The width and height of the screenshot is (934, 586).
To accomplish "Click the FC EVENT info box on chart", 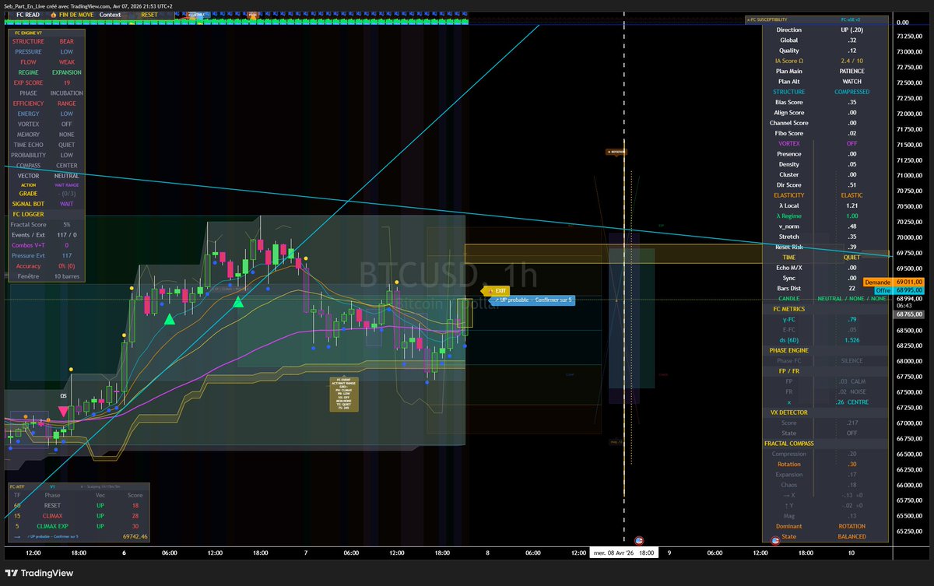I will (343, 395).
